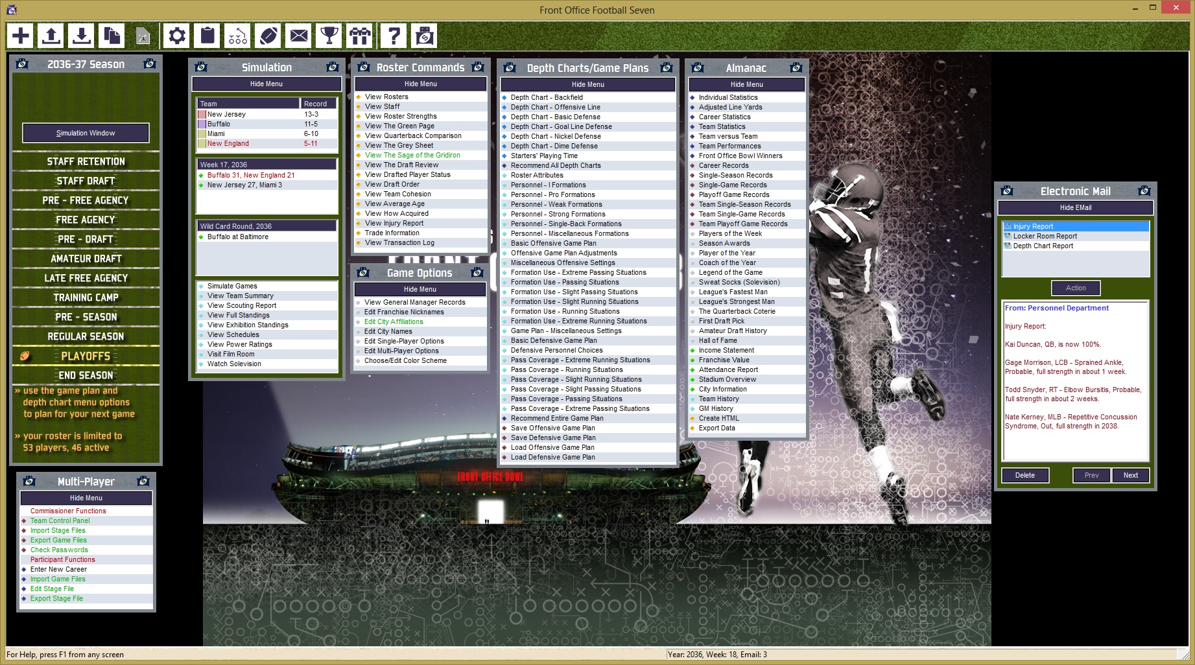Hide the Multi-Player menu
Screen dimensions: 1195x665
click(85, 498)
